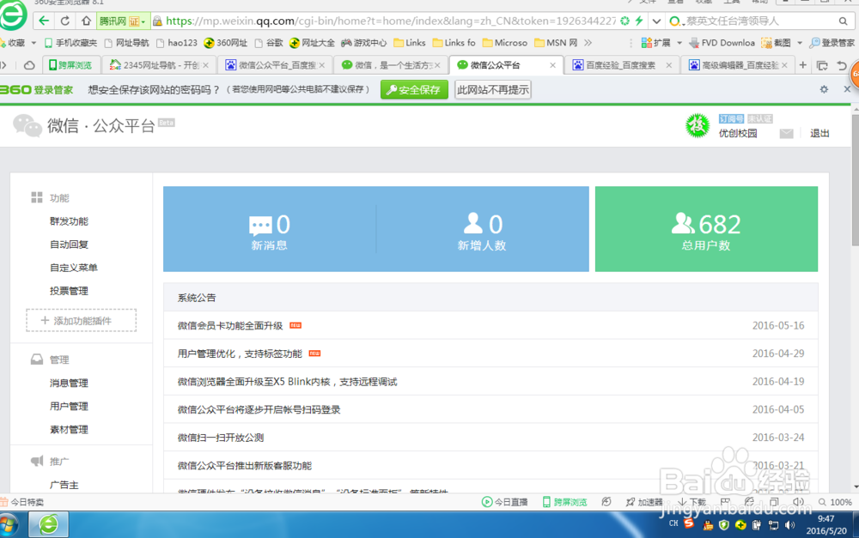Click the URL address bar field
Image resolution: width=859 pixels, height=538 pixels.
[391, 21]
